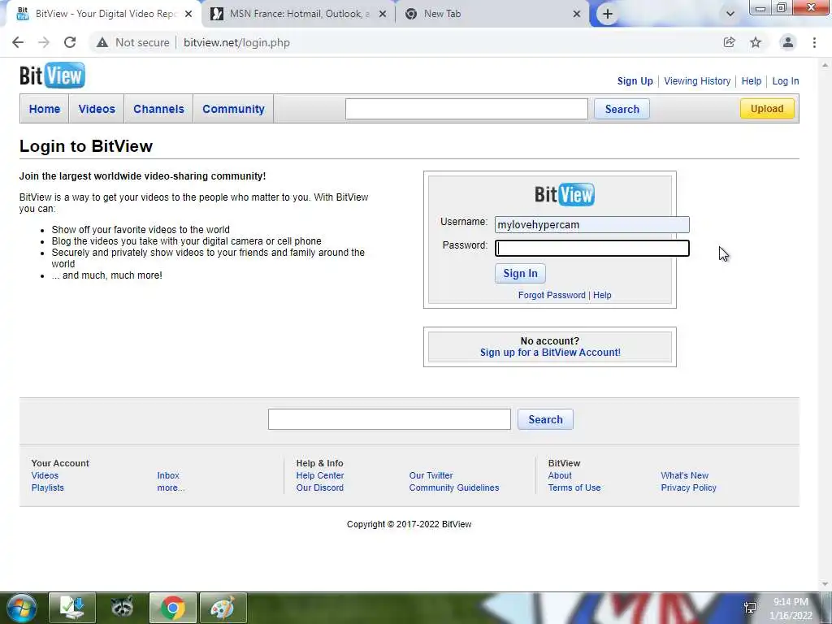
Task: Click the Username field
Action: (592, 224)
